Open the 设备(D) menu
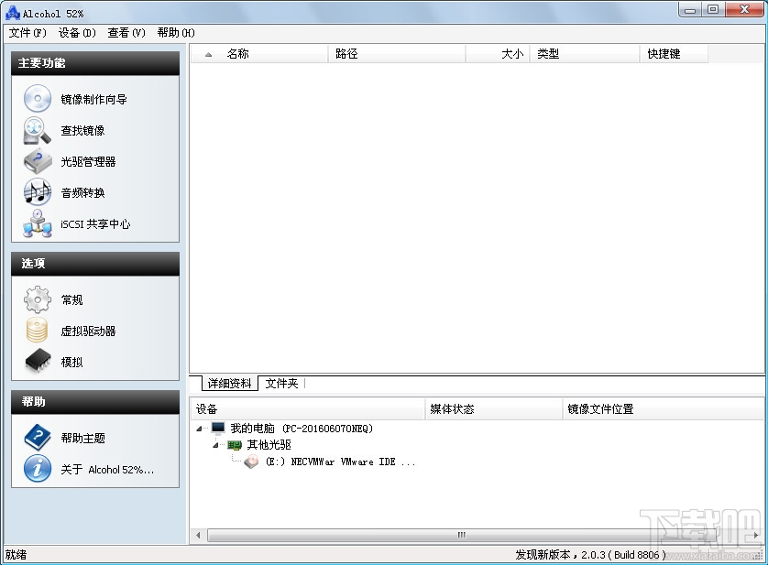This screenshot has height=565, width=768. 77,33
